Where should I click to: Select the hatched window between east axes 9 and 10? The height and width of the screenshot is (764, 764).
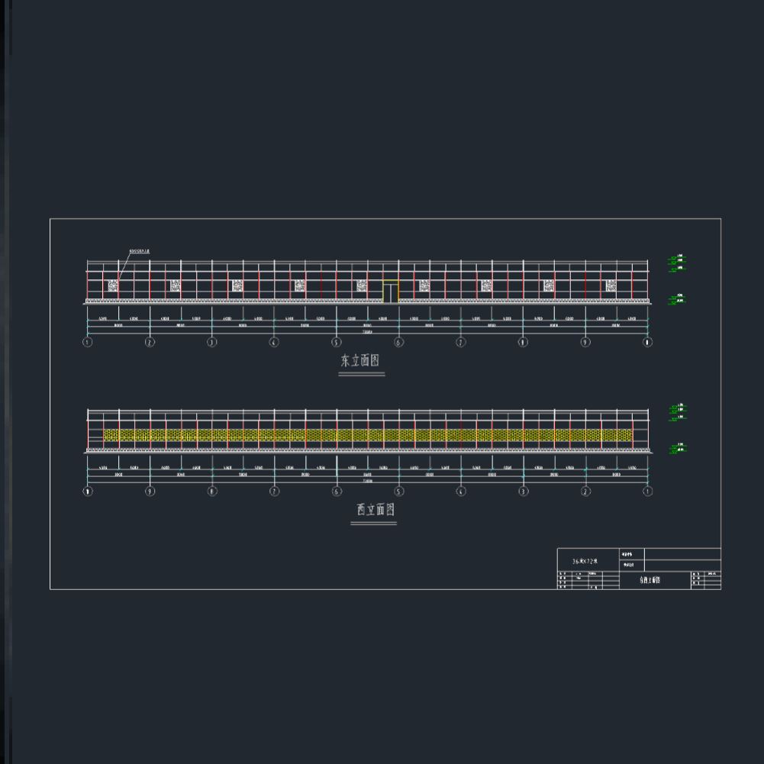tap(611, 285)
